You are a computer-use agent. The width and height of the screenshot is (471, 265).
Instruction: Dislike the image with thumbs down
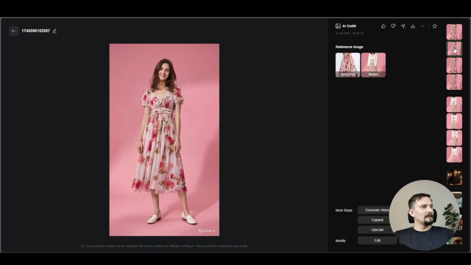[393, 26]
